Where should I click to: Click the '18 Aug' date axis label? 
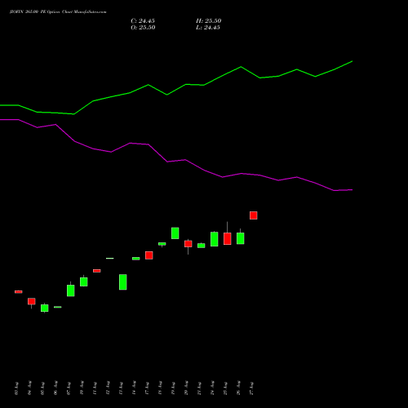161,388
